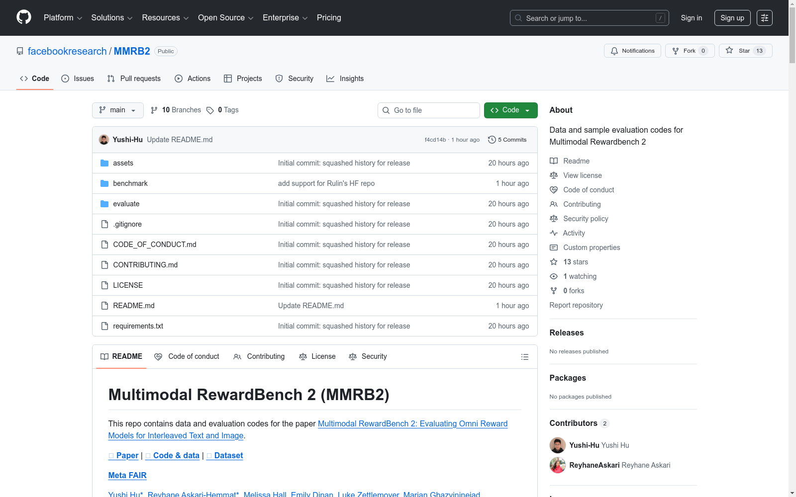Click the Code of conduct heart icon in About
Image resolution: width=796 pixels, height=497 pixels.
(554, 190)
